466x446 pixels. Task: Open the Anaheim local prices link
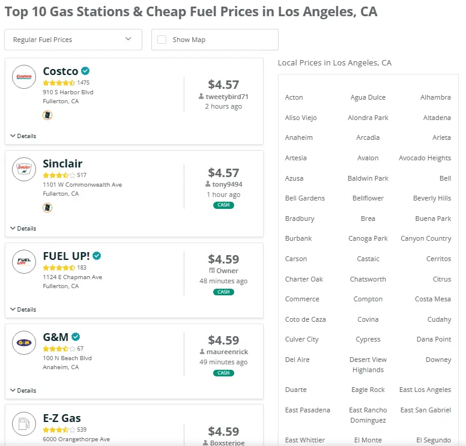(x=299, y=137)
